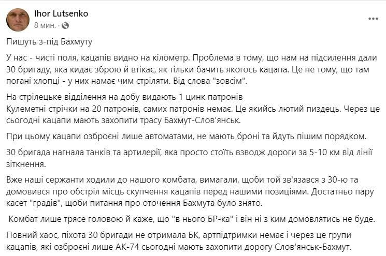Open the three-dot post options menu

(373, 18)
